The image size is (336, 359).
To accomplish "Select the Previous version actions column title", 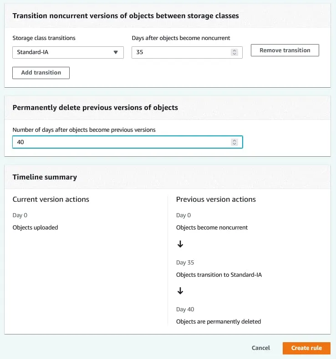I will point(216,199).
